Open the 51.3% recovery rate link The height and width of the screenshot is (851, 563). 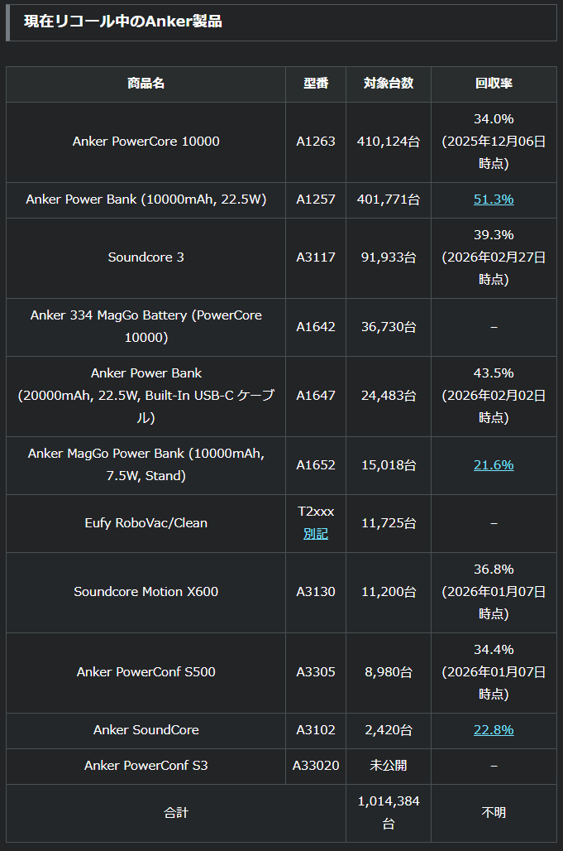[494, 200]
